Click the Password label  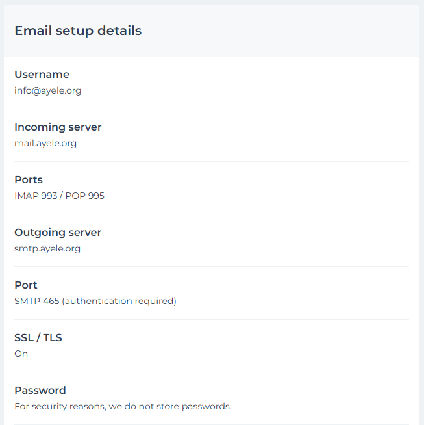click(x=40, y=391)
